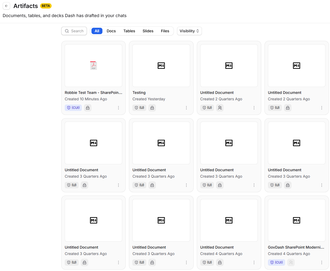The image size is (330, 271).
Task: Click the (CUI) badge on GovDash SharePoint card
Action: pos(277,262)
